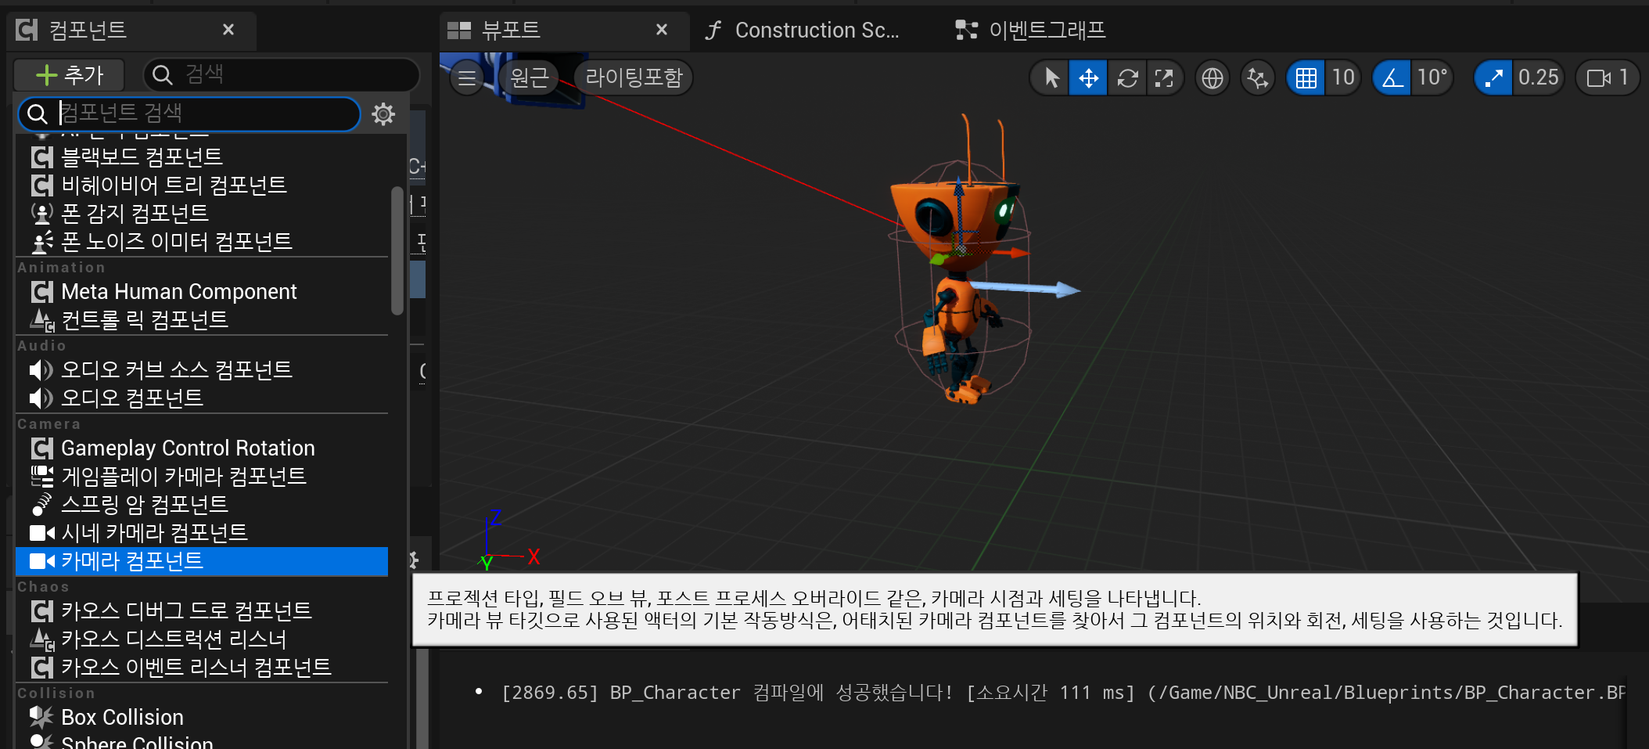Click scrollbar of component list
The width and height of the screenshot is (1649, 749).
(397, 250)
